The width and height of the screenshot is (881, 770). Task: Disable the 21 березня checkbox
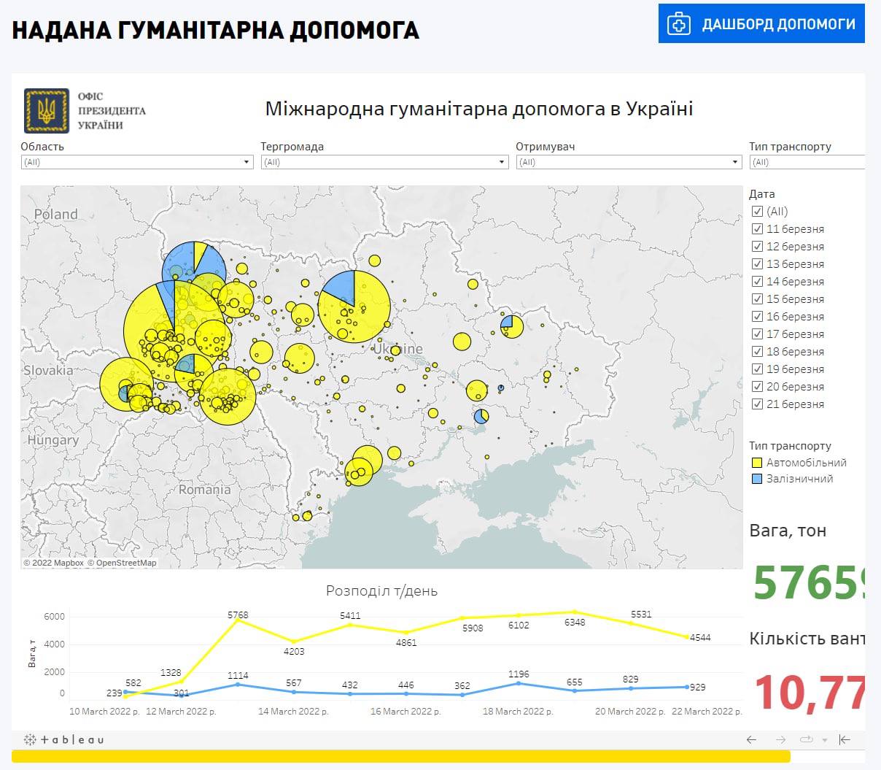pyautogui.click(x=757, y=404)
